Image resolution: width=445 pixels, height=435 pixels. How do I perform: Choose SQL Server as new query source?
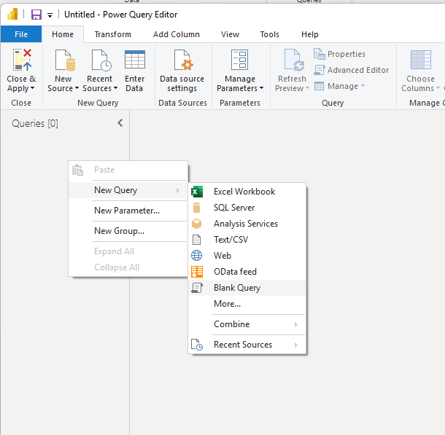pyautogui.click(x=233, y=208)
